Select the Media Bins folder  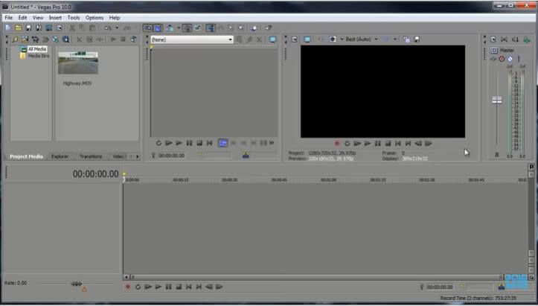[x=39, y=56]
